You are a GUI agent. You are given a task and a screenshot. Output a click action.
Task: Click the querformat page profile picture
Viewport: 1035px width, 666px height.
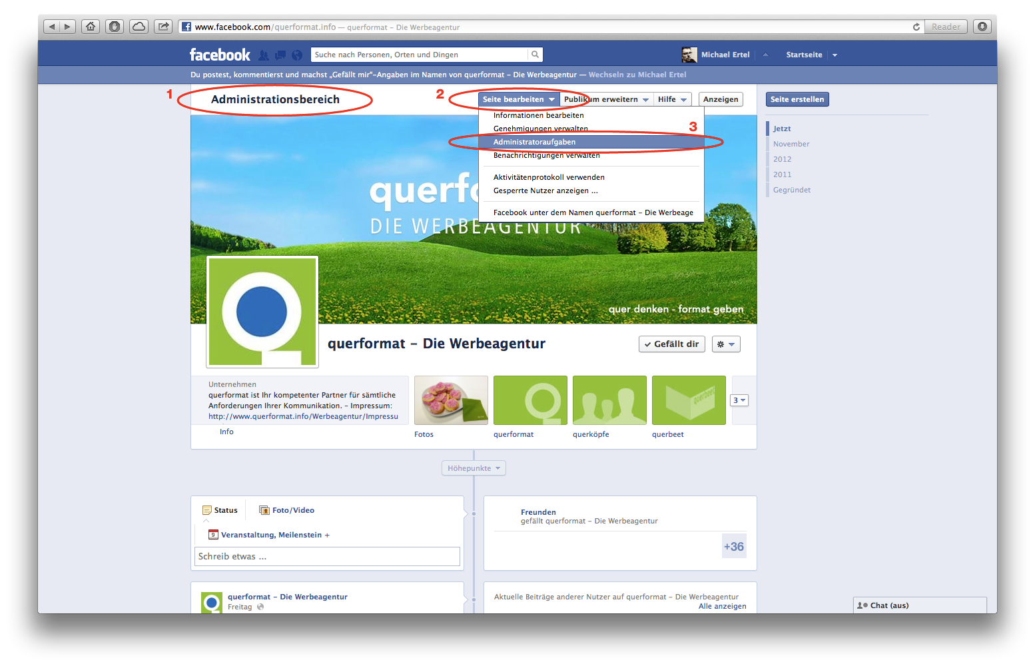[262, 312]
